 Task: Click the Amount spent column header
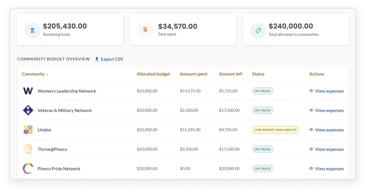(x=194, y=74)
